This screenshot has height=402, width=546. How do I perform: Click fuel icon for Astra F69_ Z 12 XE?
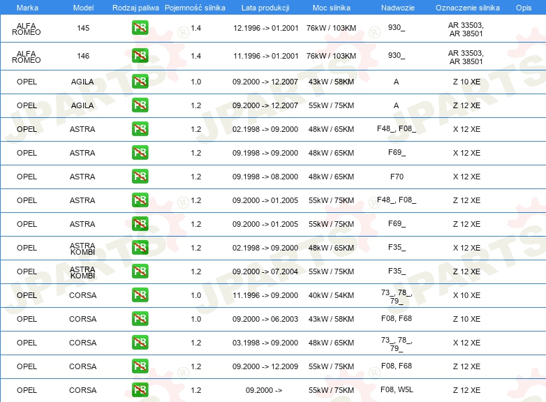(x=140, y=224)
